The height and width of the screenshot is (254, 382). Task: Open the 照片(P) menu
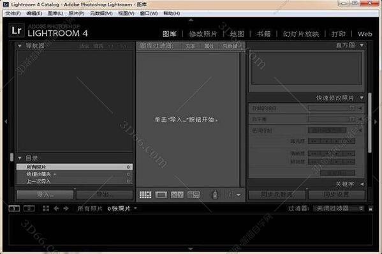coord(77,13)
